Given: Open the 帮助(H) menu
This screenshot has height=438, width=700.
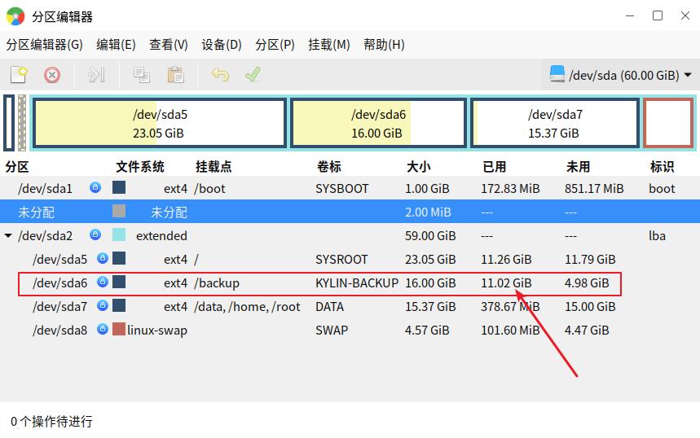Looking at the screenshot, I should click(384, 45).
